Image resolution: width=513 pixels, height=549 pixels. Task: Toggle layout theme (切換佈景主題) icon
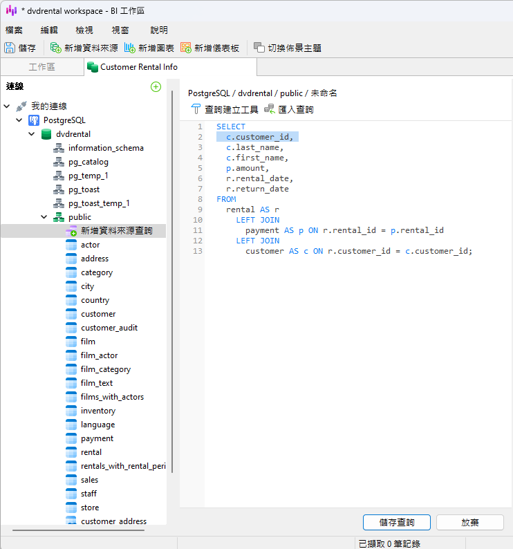click(x=259, y=48)
